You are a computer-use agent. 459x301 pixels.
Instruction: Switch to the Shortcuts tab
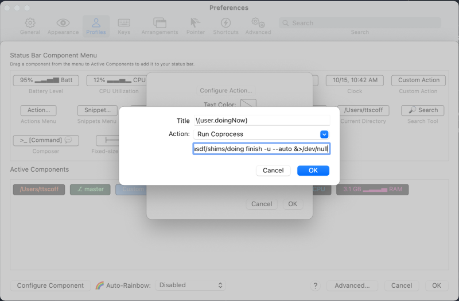click(225, 26)
